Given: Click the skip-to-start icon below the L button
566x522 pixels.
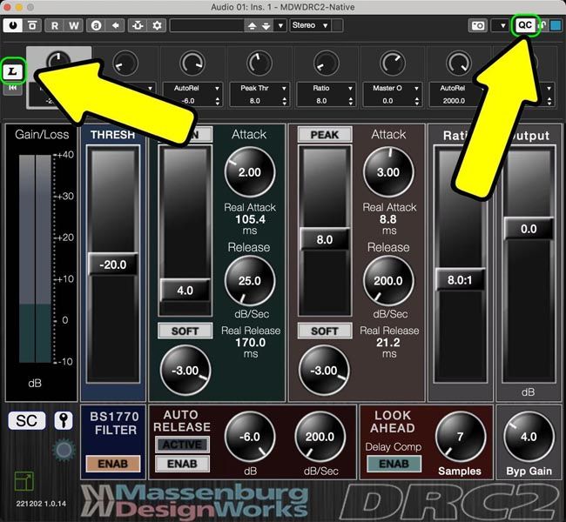Looking at the screenshot, I should 13,88.
